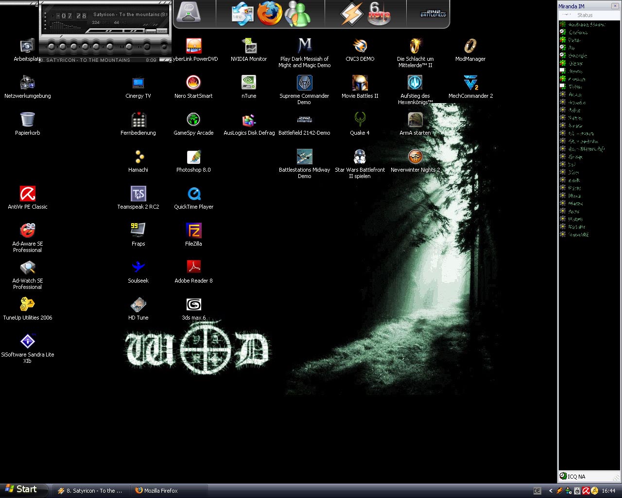
Task: Launch AntiVir PE Classic shortcut
Action: point(27,197)
